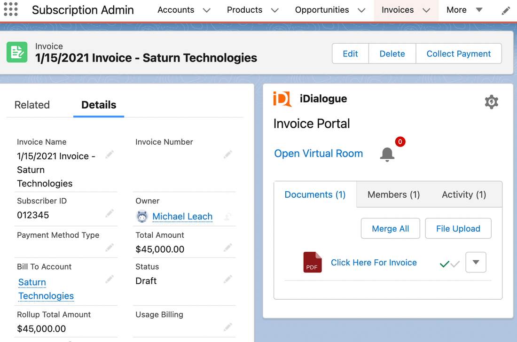Edit Bill To Account pencil
The height and width of the screenshot is (342, 517).
click(110, 280)
